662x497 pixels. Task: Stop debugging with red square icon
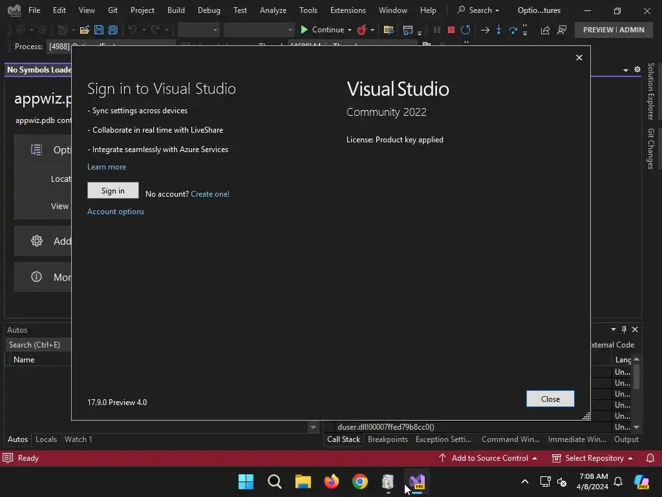tap(451, 30)
